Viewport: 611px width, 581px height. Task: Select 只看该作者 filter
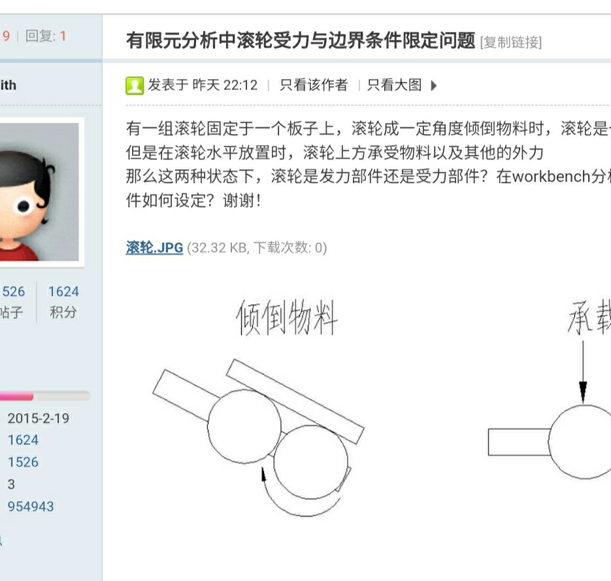pyautogui.click(x=314, y=85)
